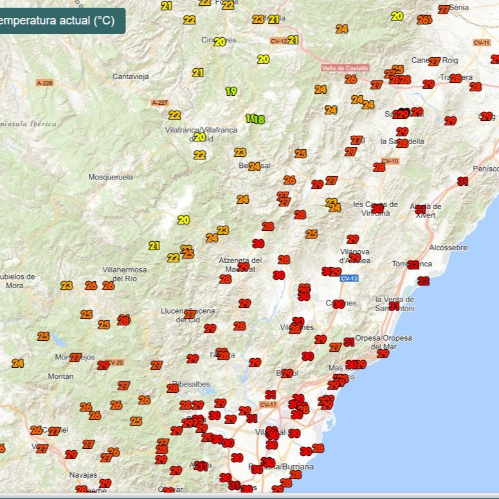Click the Montán town label
Screen dimensions: 499x499
tap(61, 376)
